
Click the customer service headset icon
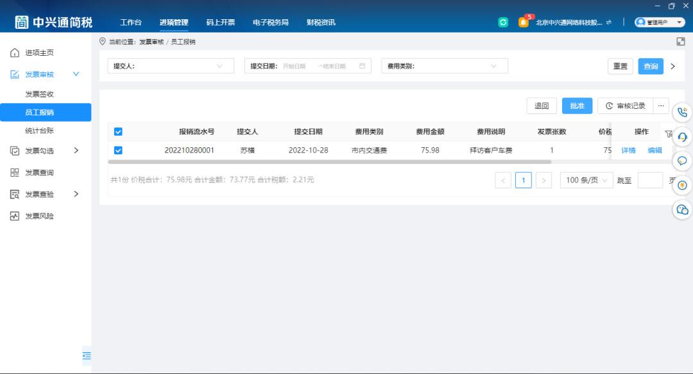[682, 136]
